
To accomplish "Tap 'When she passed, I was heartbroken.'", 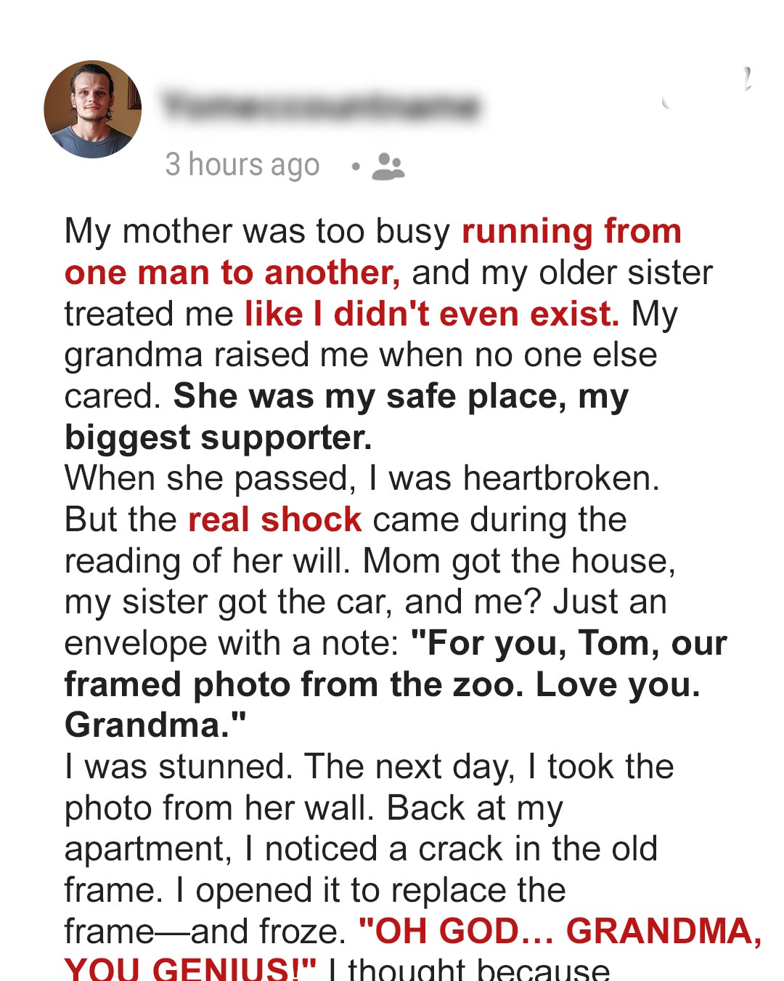I will point(362,479).
